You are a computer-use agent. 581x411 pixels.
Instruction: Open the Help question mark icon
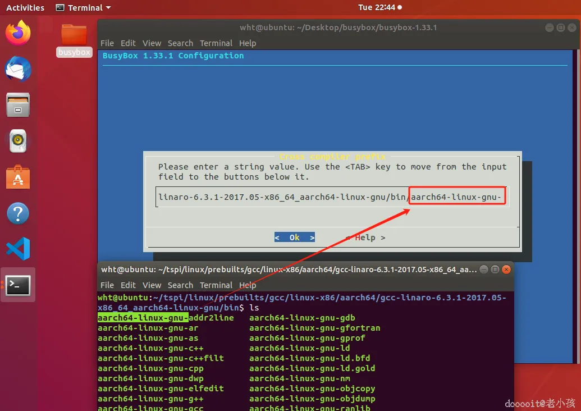[18, 213]
